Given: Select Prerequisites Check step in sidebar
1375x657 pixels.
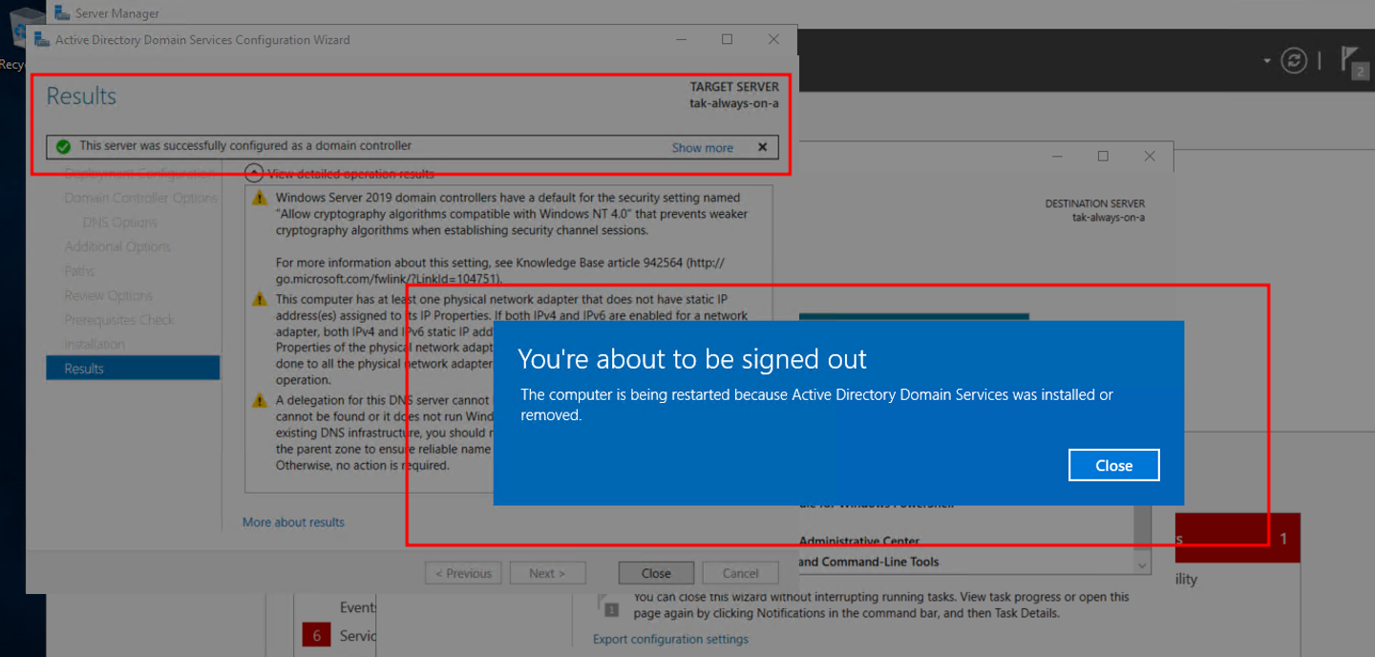Looking at the screenshot, I should pos(119,320).
